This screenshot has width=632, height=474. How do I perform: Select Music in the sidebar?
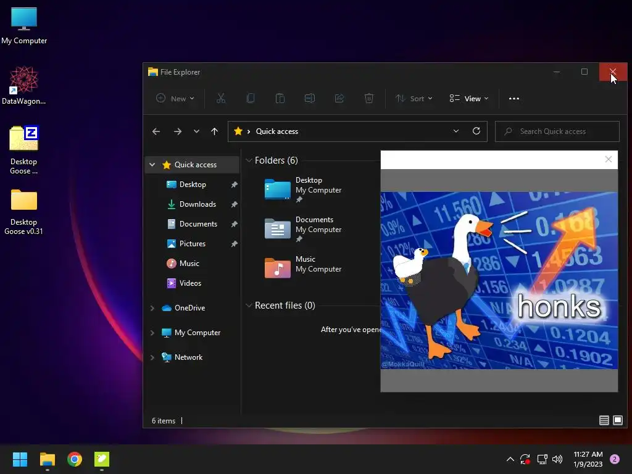click(189, 263)
